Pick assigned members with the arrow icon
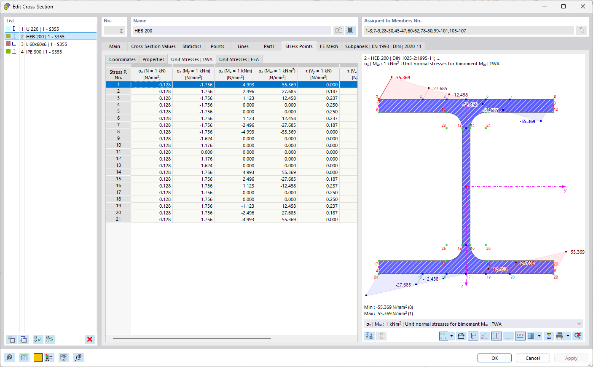 pos(581,30)
